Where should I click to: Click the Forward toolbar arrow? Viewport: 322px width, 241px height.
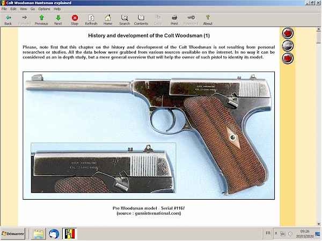(x=25, y=20)
